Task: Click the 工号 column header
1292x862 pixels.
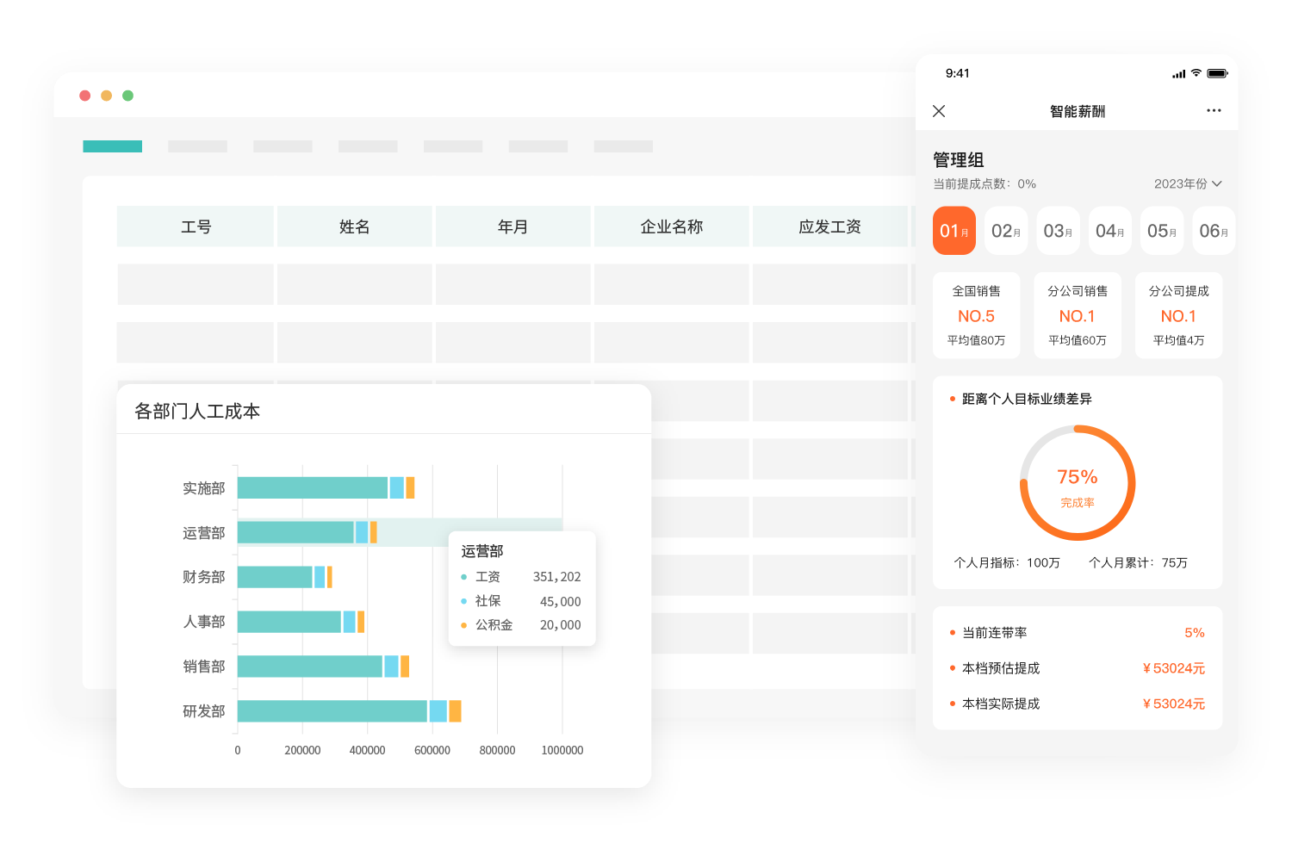Action: coord(196,226)
